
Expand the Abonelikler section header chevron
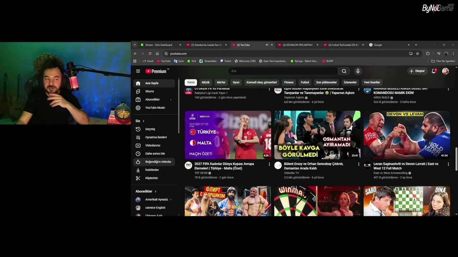tap(155, 191)
